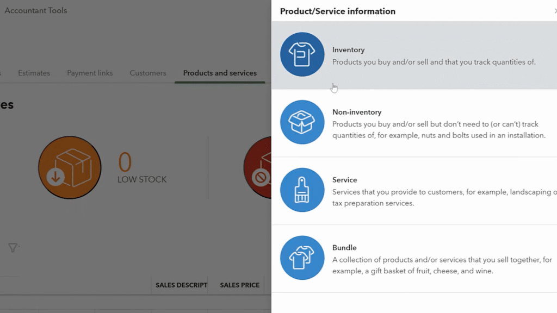Open the Accountant Tools menu
Screen dimensions: 557x313
[x=36, y=10]
